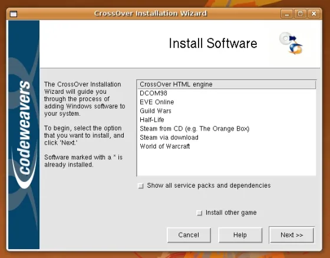Minimize the CrossOver Installation Wizard window

click(286, 14)
